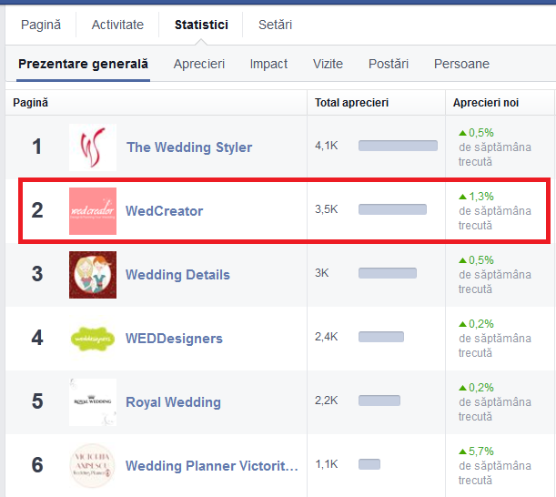Viewport: 556px width, 497px height.
Task: Click the Postări sub-tab
Action: (389, 64)
